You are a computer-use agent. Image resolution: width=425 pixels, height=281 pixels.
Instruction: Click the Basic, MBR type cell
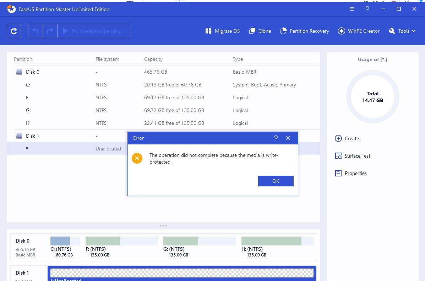[245, 72]
